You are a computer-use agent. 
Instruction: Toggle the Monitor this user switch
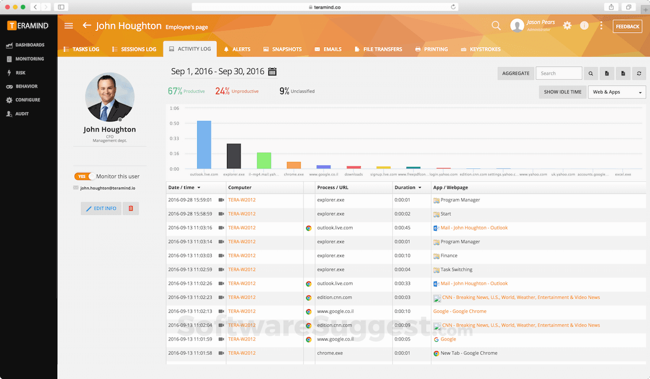(x=84, y=177)
